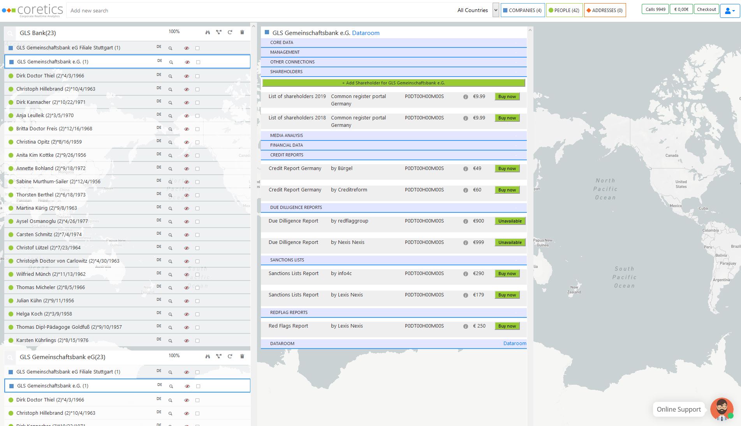Click the € 0,00€ balance box
The width and height of the screenshot is (741, 426).
(x=681, y=9)
